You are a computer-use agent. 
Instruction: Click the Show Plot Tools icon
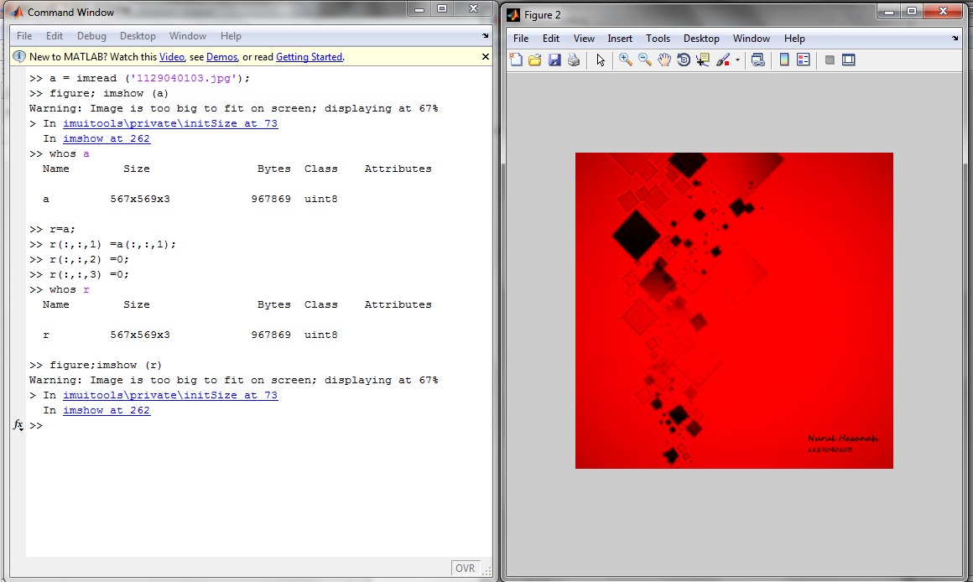pyautogui.click(x=849, y=60)
